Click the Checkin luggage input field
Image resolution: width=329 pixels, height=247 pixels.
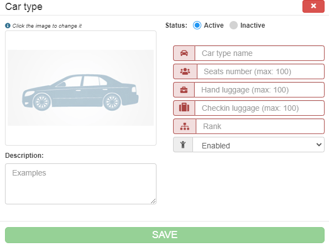point(259,108)
